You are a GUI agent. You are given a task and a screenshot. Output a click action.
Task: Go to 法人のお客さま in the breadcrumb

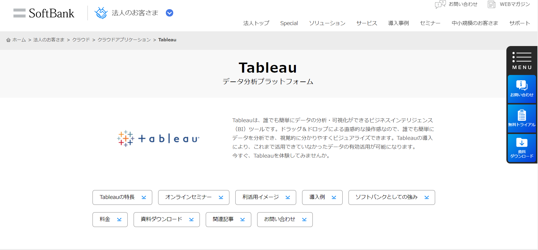[49, 40]
